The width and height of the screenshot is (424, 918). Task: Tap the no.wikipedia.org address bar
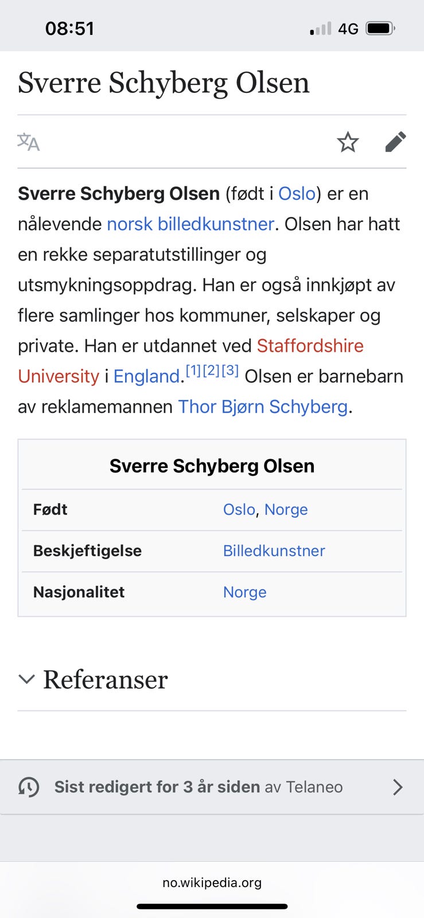212,882
